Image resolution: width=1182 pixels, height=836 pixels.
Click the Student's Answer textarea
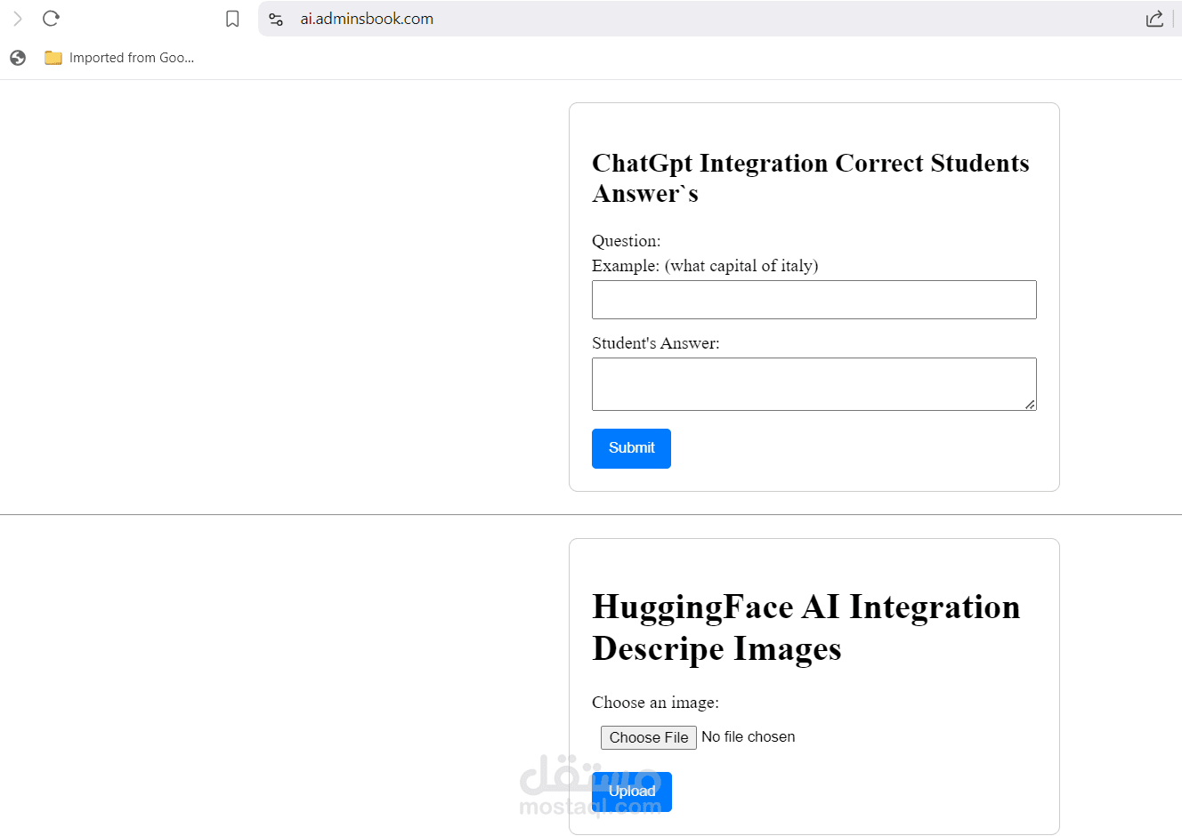814,384
